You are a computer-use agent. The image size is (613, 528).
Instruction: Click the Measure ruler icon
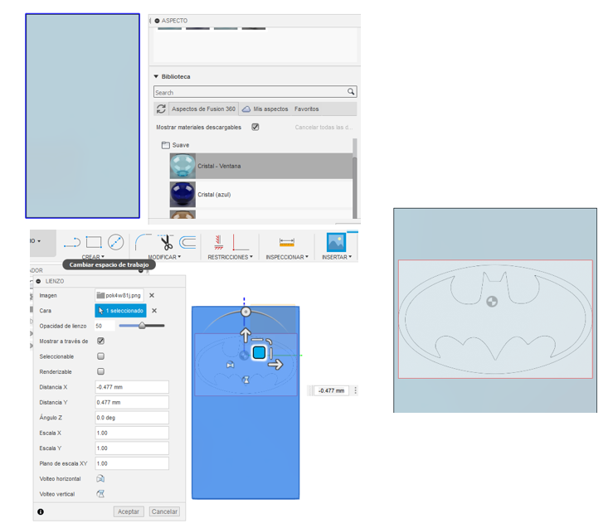[x=286, y=243]
